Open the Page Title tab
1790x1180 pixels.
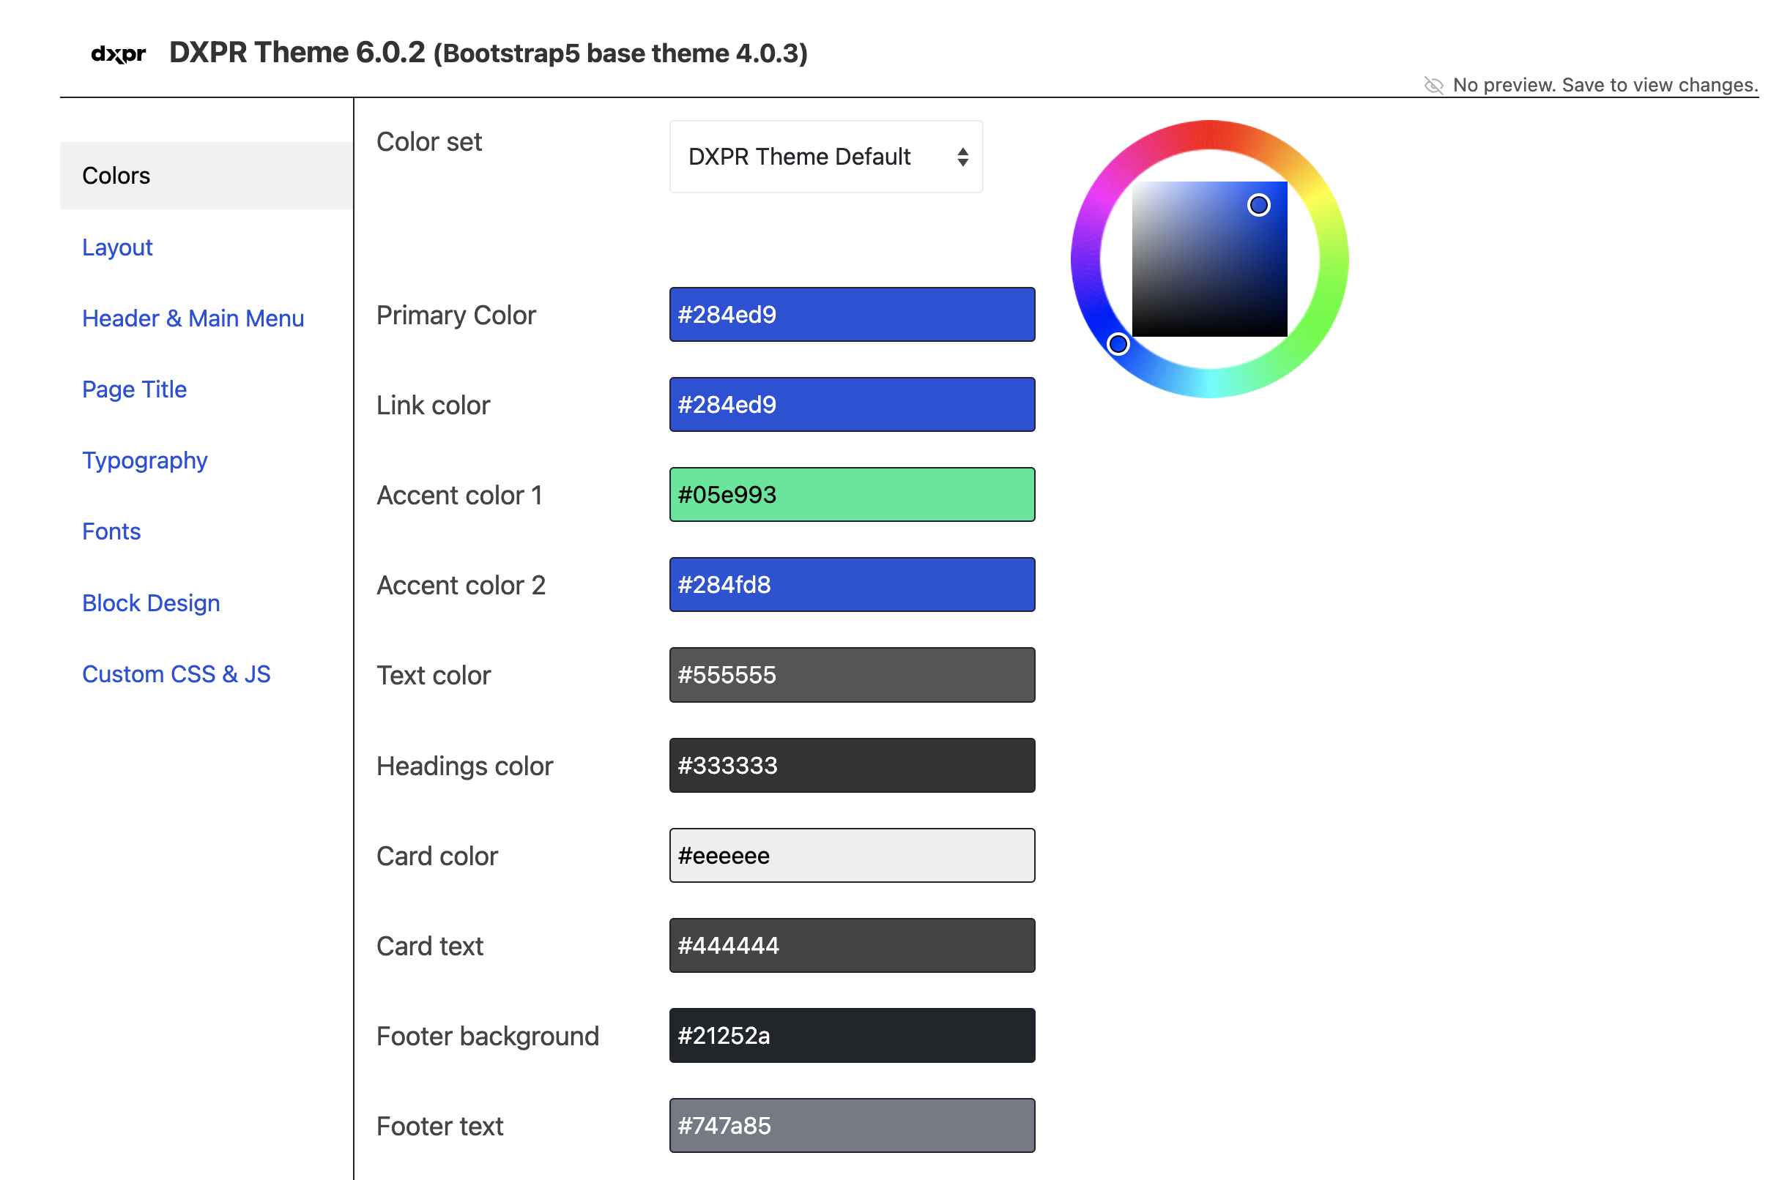point(134,389)
